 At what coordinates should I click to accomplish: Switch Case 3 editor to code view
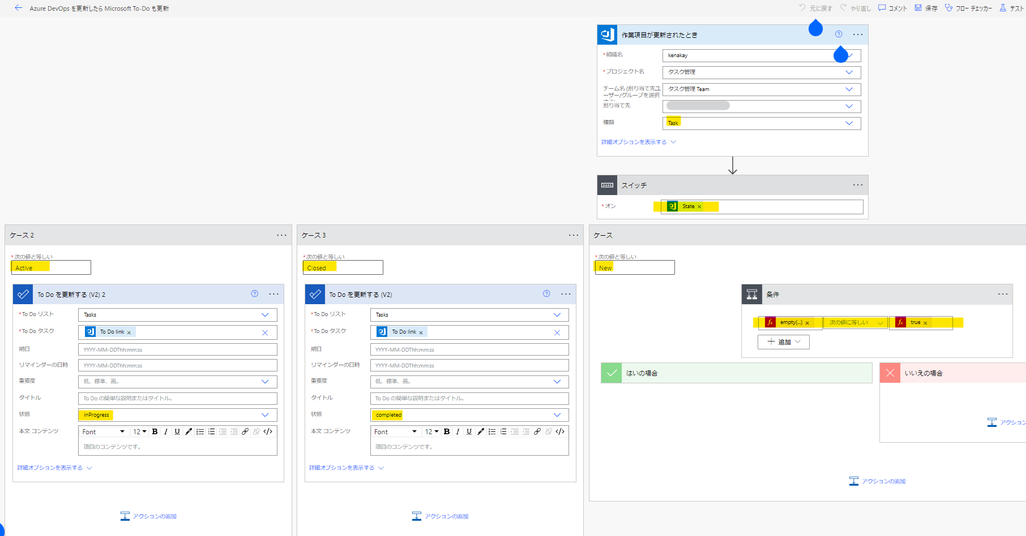pos(560,431)
